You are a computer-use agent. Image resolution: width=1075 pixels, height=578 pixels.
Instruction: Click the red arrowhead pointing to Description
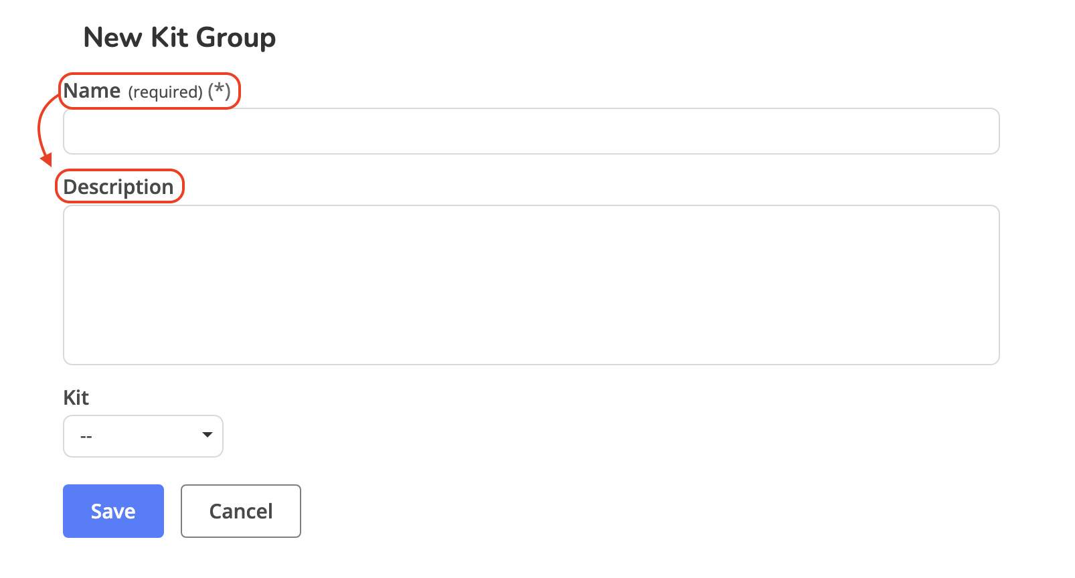[x=47, y=160]
